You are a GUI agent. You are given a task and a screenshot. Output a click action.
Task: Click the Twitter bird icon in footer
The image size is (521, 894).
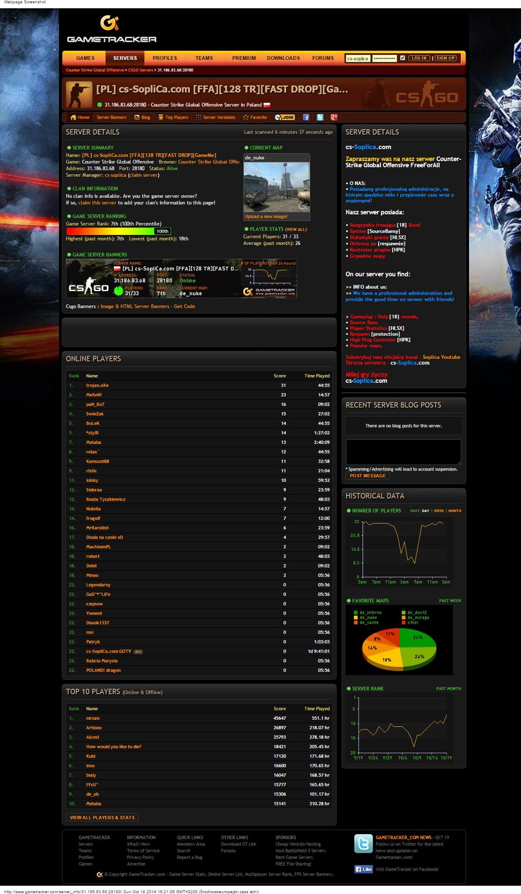tap(363, 844)
